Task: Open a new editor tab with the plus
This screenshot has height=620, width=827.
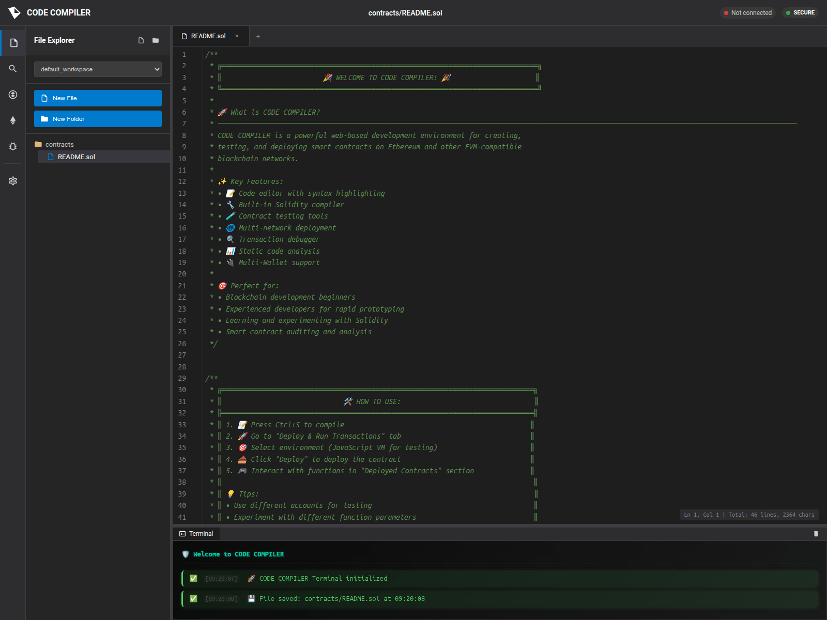Action: (x=258, y=36)
